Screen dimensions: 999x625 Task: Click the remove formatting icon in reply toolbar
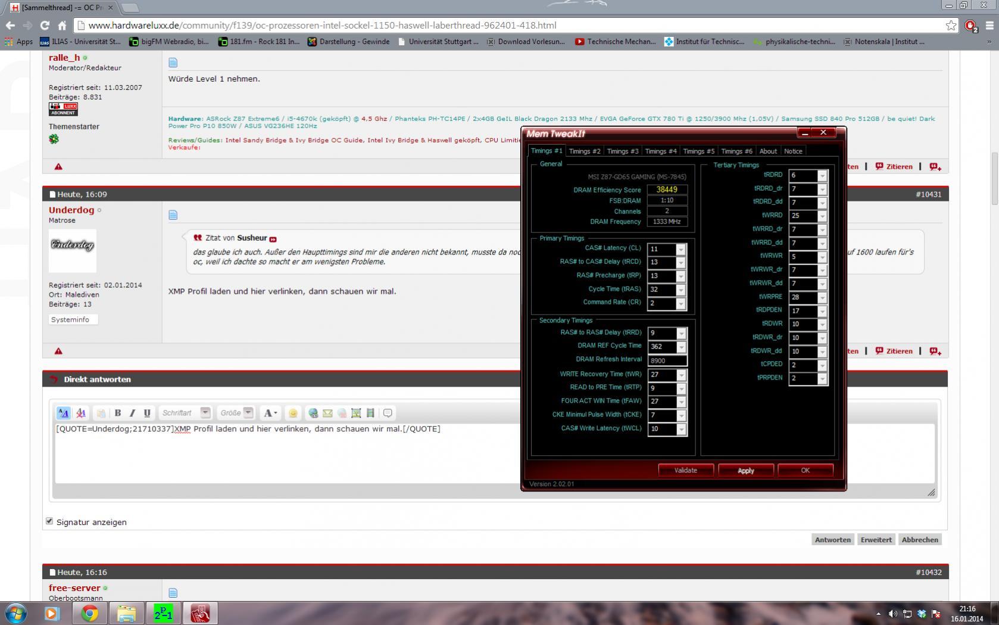81,413
